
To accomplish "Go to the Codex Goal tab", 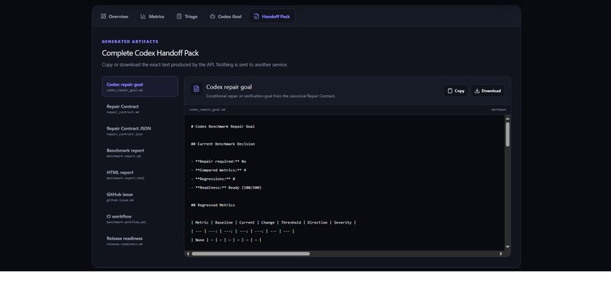I will tap(226, 17).
